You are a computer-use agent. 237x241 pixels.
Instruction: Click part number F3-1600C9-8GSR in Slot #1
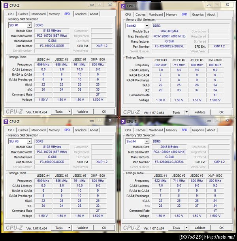coord(52,46)
